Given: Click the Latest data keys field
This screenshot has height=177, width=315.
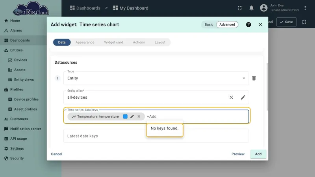Looking at the screenshot, I should (156, 136).
